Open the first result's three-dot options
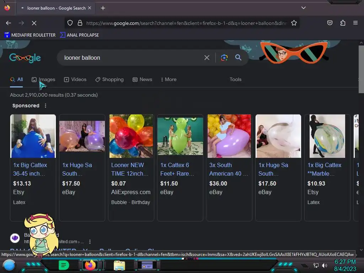 pos(90,242)
